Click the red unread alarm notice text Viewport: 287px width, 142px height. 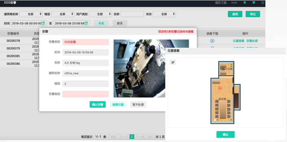click(176, 31)
